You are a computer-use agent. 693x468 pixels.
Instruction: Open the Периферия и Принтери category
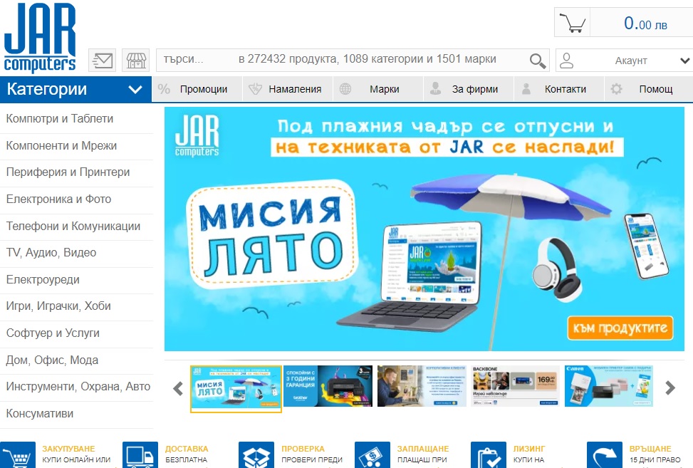point(76,172)
